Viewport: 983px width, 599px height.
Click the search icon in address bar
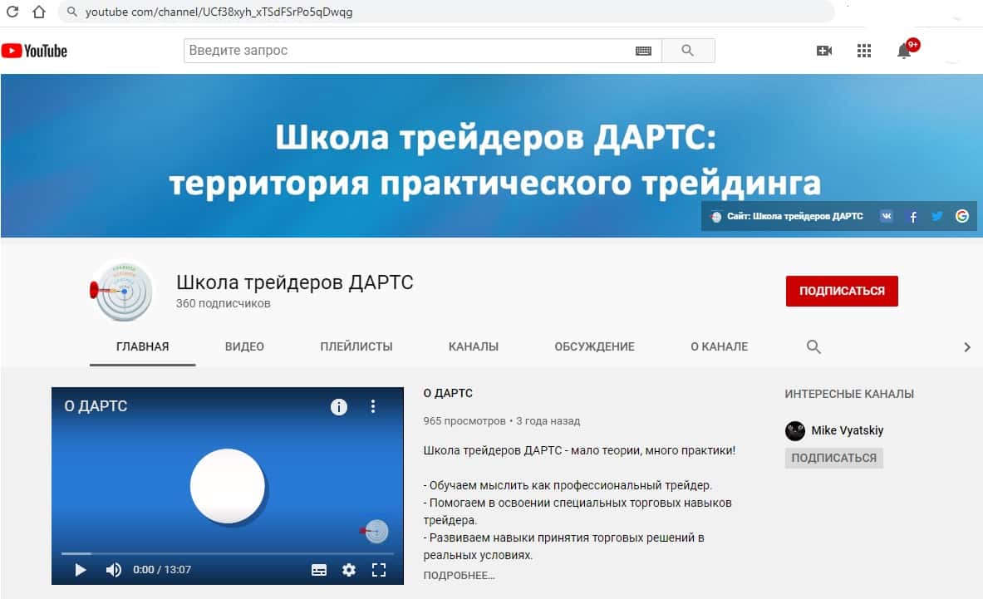pyautogui.click(x=72, y=12)
